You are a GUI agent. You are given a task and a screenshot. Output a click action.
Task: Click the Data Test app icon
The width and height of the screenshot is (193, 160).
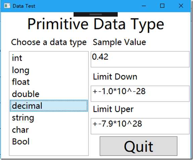7,6
